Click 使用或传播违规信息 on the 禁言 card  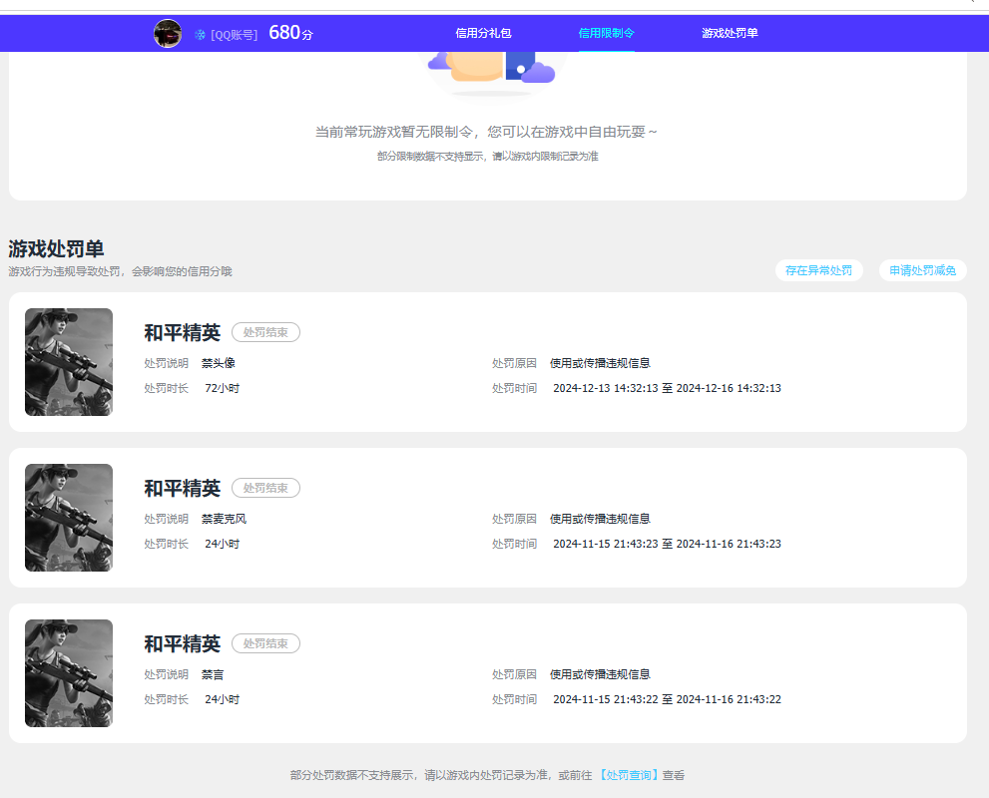[600, 674]
